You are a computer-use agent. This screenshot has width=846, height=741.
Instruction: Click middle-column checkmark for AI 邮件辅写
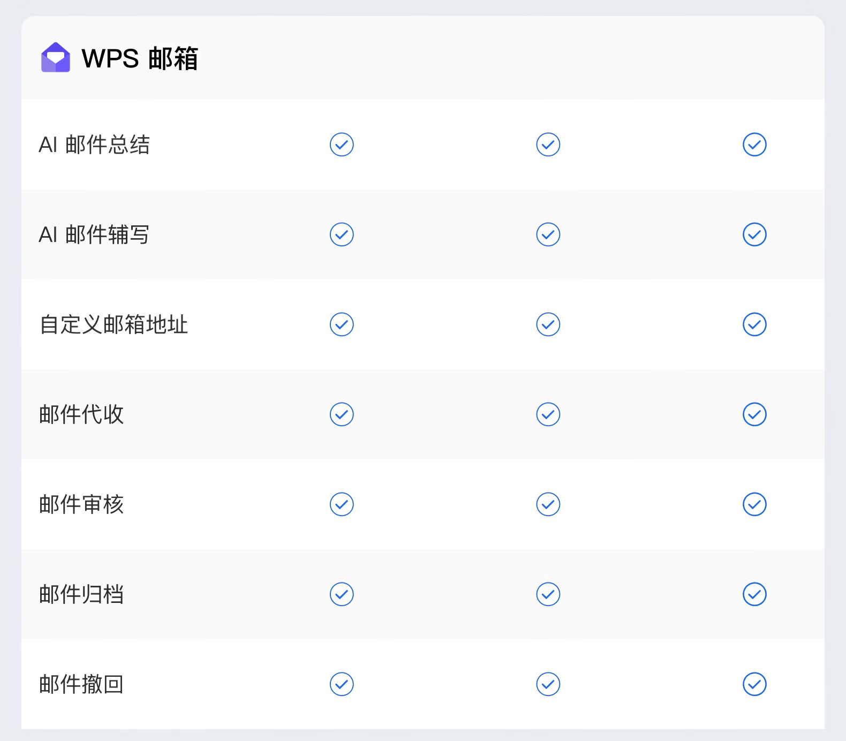548,235
